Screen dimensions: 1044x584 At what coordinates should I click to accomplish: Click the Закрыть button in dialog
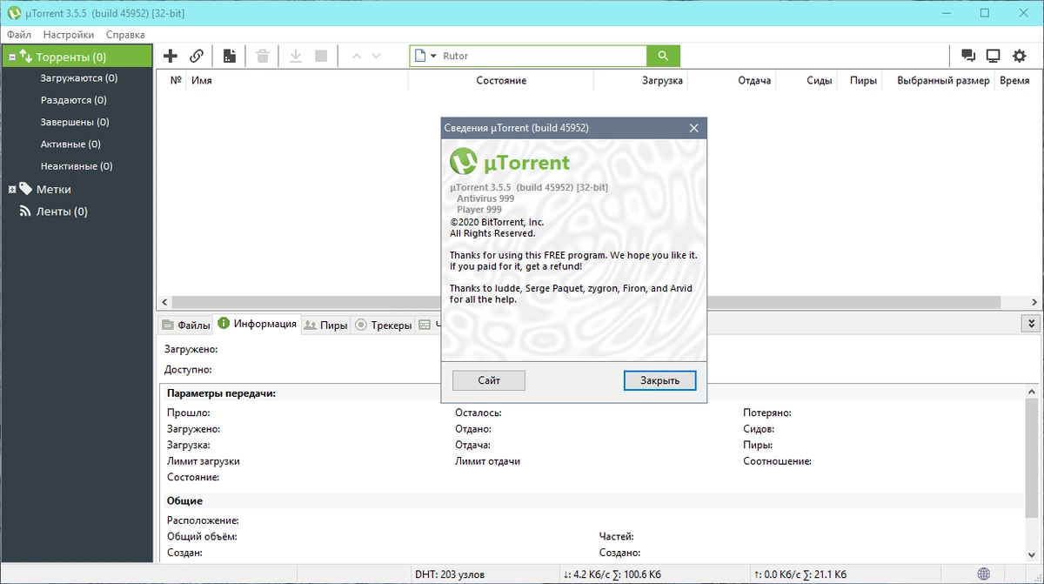click(x=660, y=380)
